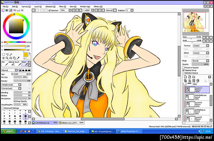
Task: Click the navigator preview thumbnail
Action: point(195,22)
